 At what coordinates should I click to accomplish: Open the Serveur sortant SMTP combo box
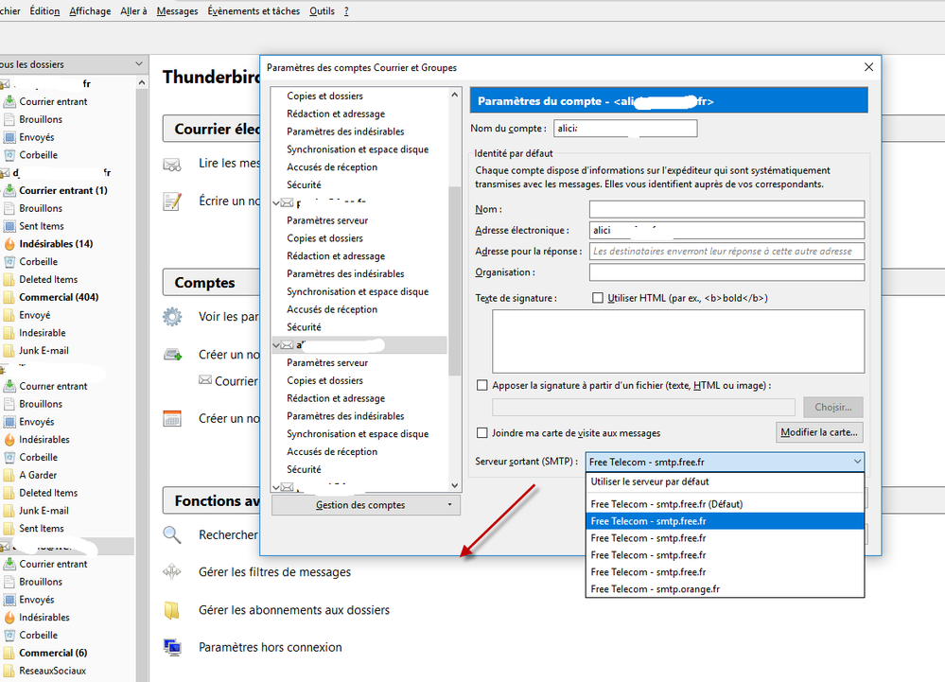coord(725,463)
